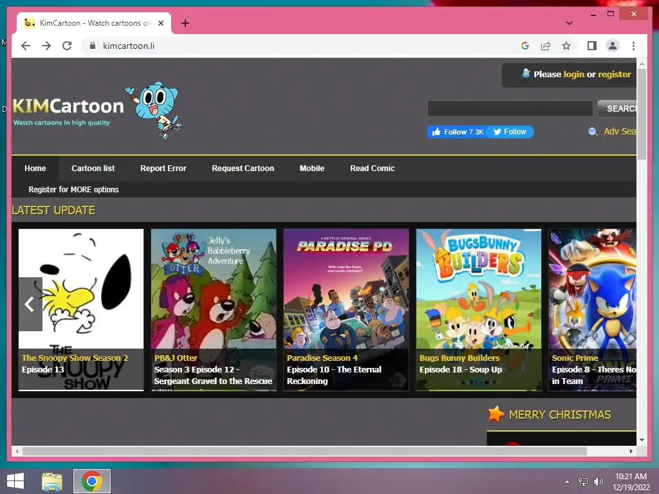The image size is (659, 494).
Task: Close the KimCartoon tab
Action: coord(160,23)
